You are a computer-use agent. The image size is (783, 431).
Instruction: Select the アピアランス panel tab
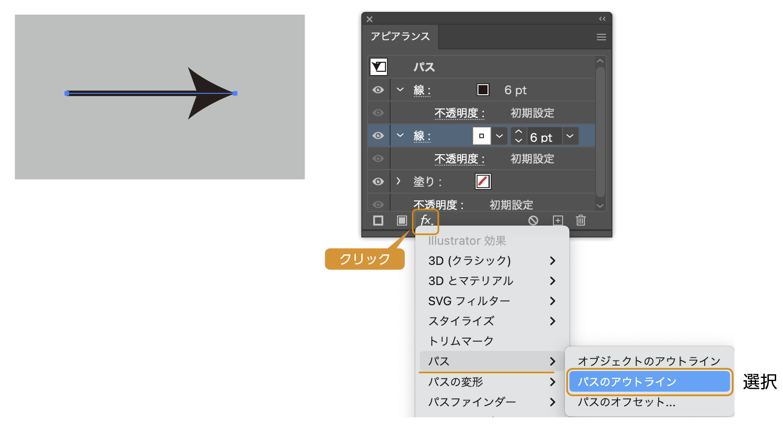click(x=400, y=37)
